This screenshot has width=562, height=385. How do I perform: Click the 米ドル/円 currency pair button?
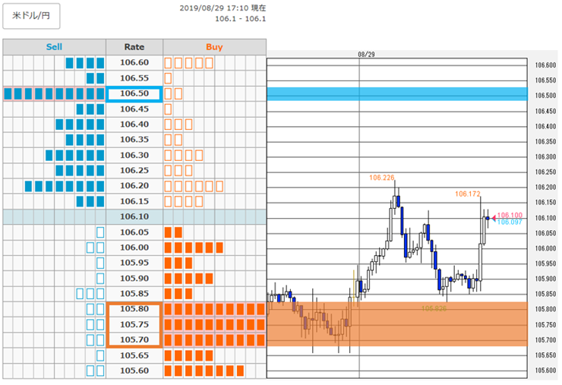click(31, 16)
